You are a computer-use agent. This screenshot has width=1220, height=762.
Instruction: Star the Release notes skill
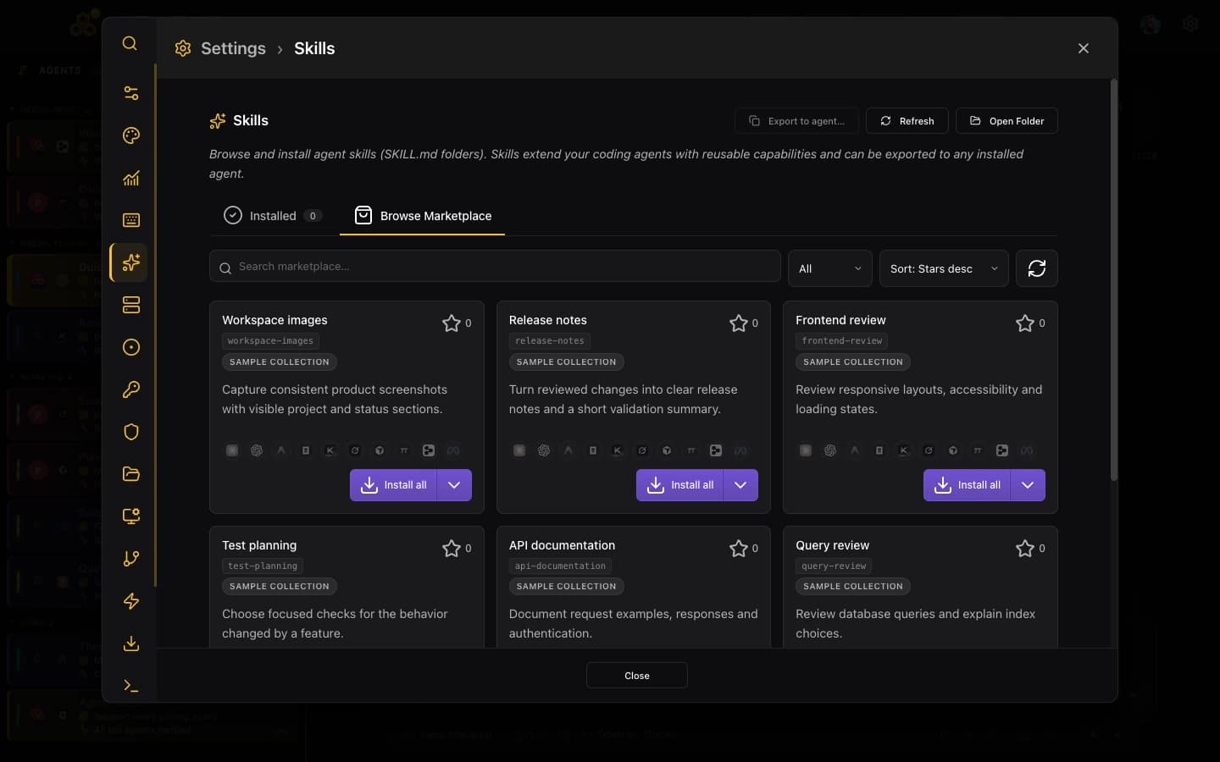coord(739,323)
